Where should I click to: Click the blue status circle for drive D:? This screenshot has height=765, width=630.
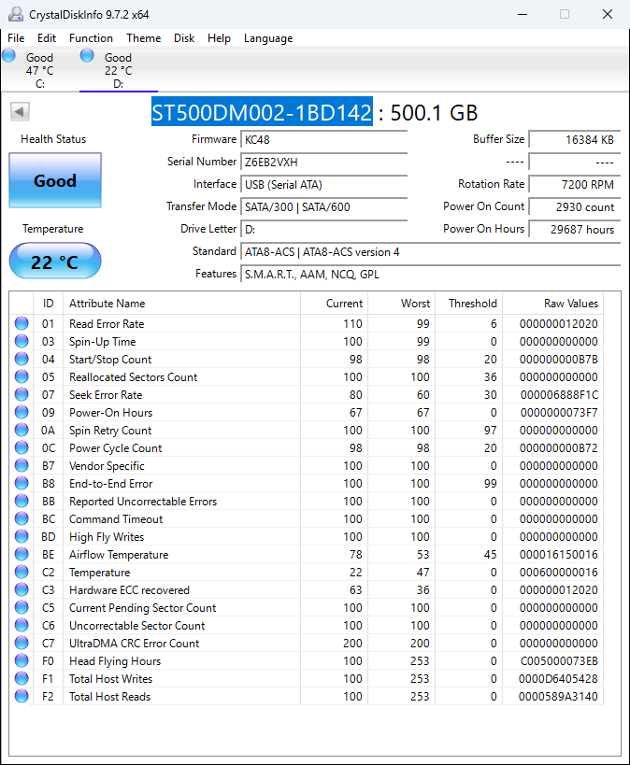[87, 56]
